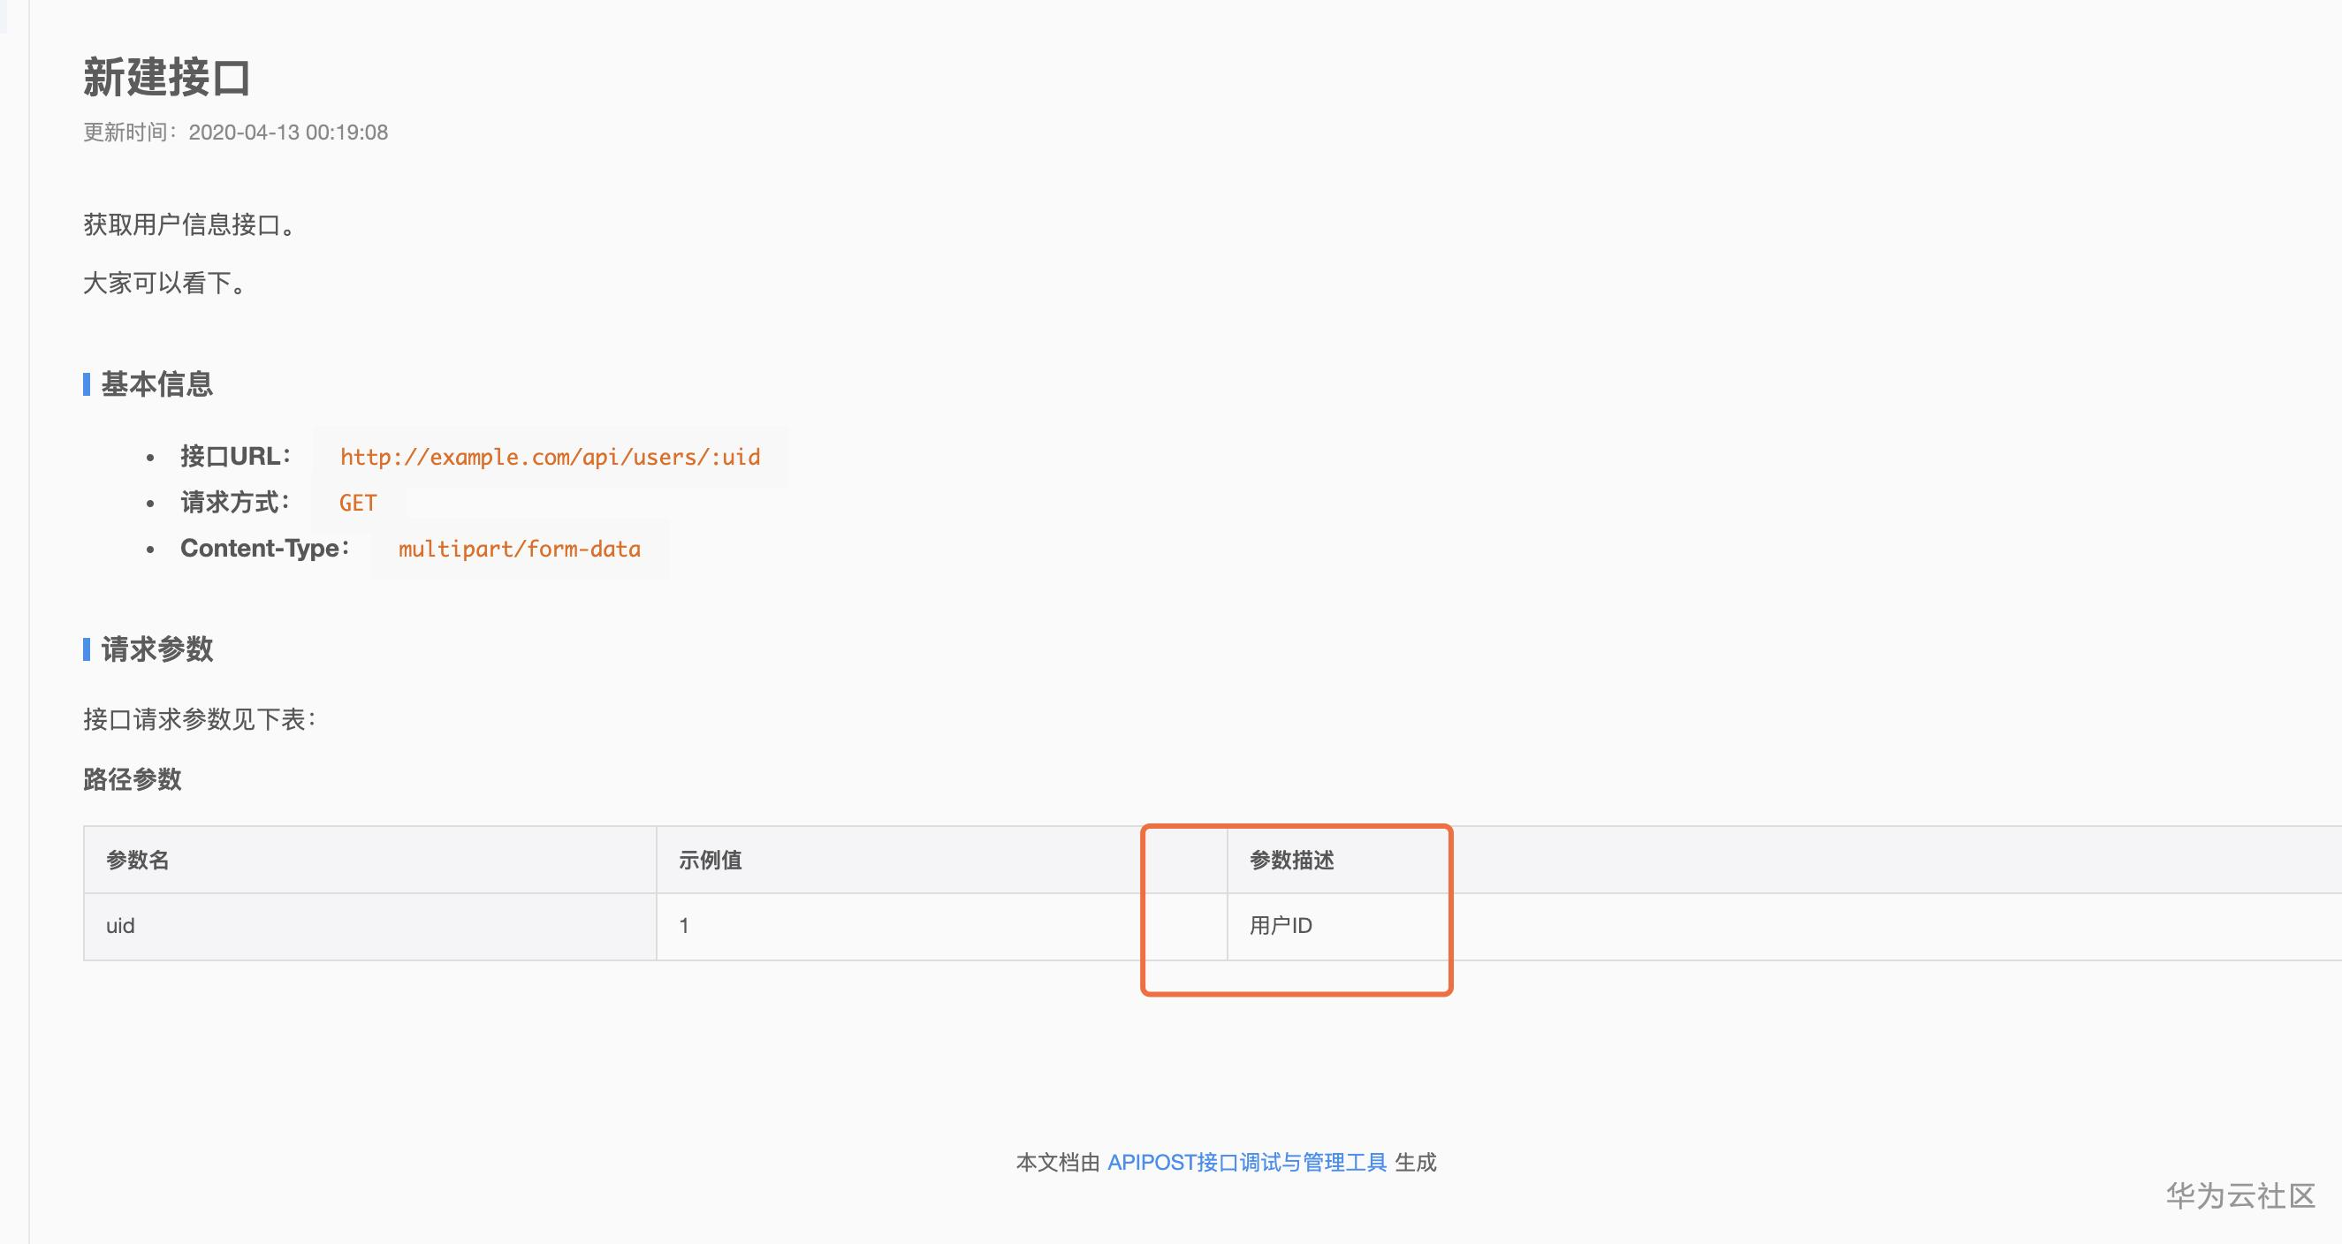Click the 用户ID description cell

1280,926
